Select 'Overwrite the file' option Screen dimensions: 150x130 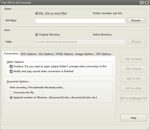coord(11,93)
